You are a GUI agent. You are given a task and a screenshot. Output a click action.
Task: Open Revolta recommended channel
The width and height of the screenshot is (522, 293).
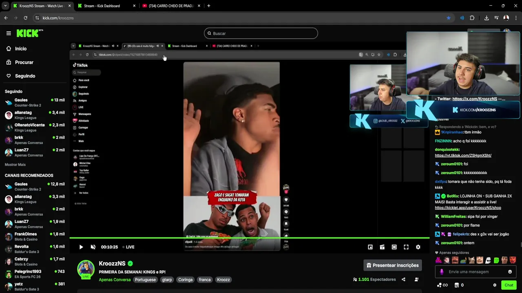[34, 249]
